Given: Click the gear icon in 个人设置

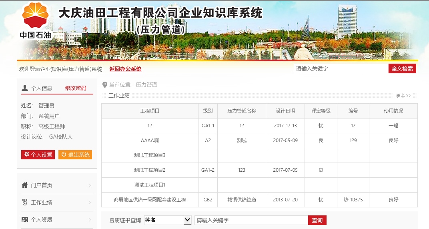Looking at the screenshot, I should click(x=27, y=155).
